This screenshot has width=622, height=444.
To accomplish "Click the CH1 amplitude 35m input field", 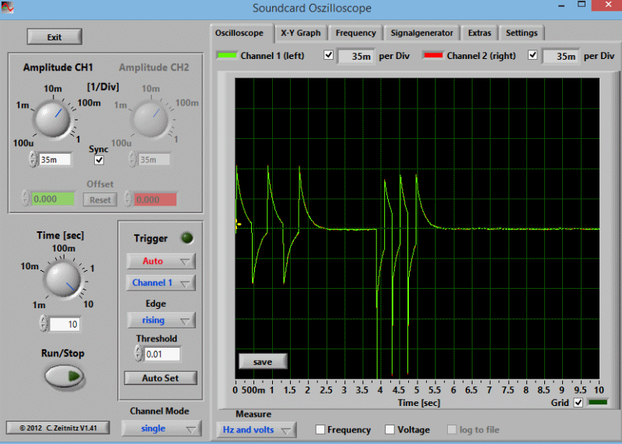I will [54, 160].
